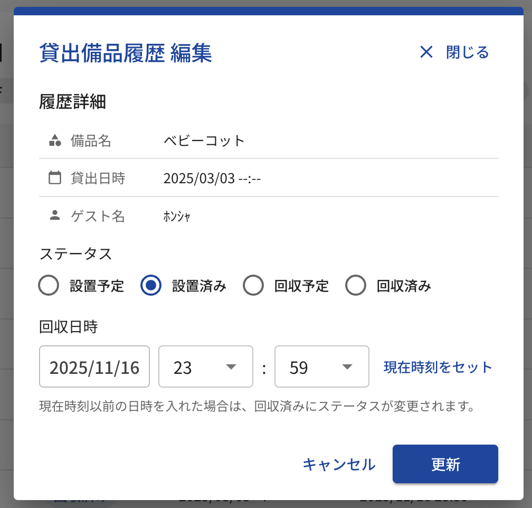
Task: Click the guest name ﾎﾝｼｬ
Action: [x=177, y=216]
